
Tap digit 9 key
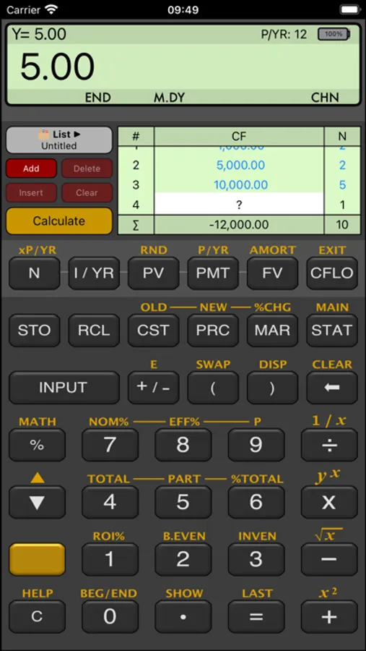click(256, 445)
